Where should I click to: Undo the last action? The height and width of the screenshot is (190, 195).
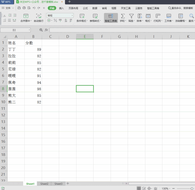[x=34, y=8]
